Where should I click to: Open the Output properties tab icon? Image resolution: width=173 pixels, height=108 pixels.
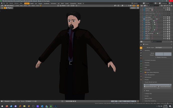pos(141,50)
